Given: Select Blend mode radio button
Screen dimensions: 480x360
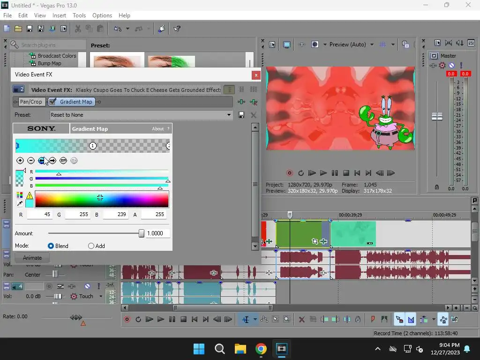Looking at the screenshot, I should pos(51,246).
